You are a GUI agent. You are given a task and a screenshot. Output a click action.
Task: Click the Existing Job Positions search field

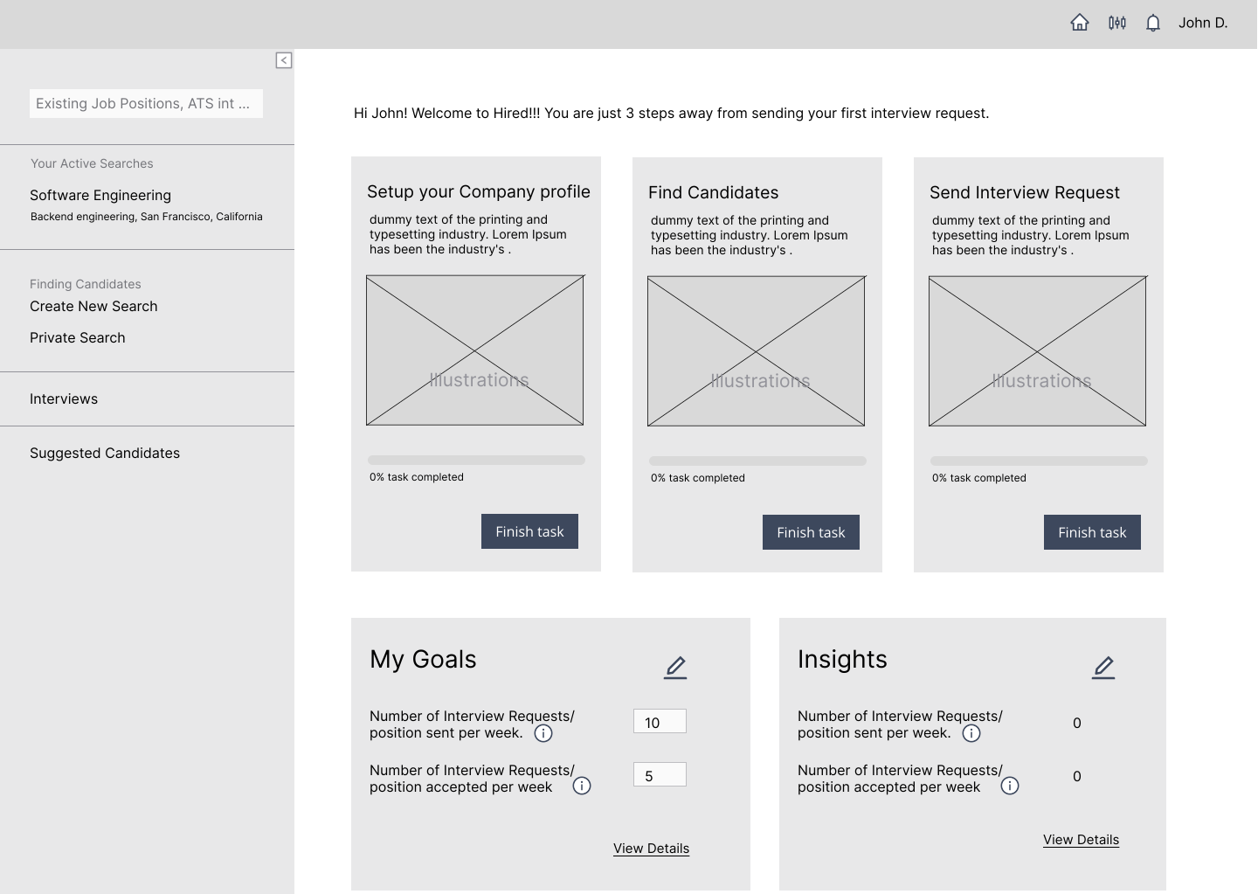point(146,103)
